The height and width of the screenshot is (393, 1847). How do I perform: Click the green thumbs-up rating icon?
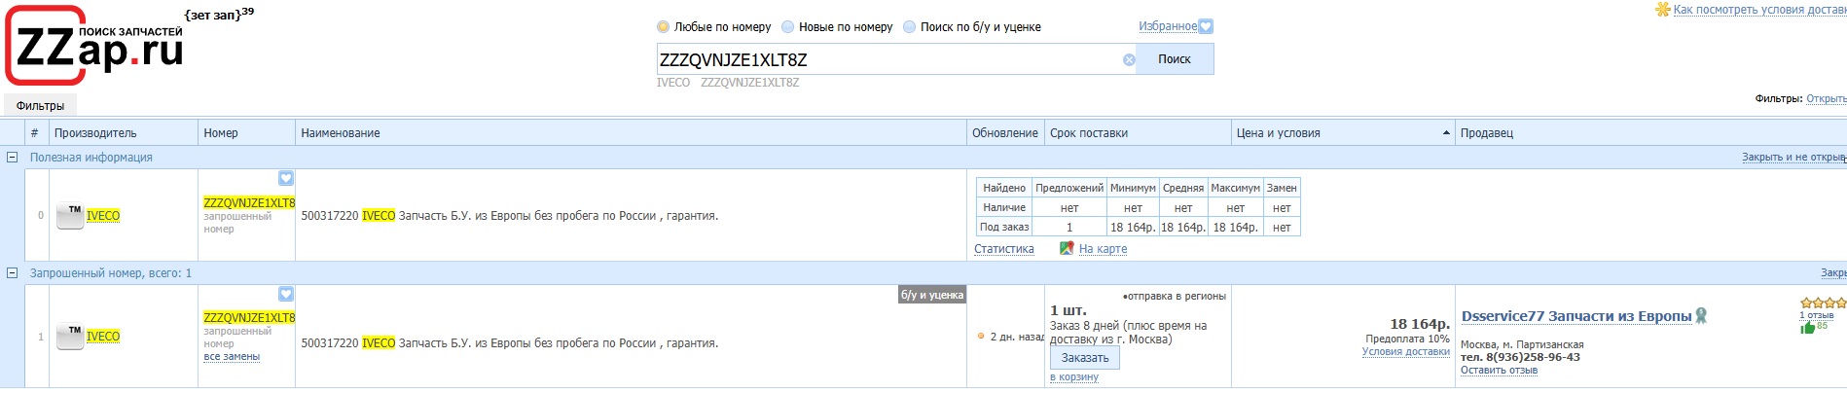pyautogui.click(x=1808, y=328)
